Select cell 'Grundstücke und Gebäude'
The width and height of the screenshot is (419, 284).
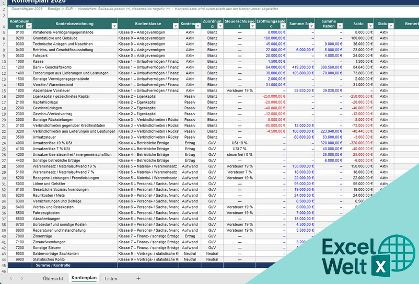click(x=75, y=38)
